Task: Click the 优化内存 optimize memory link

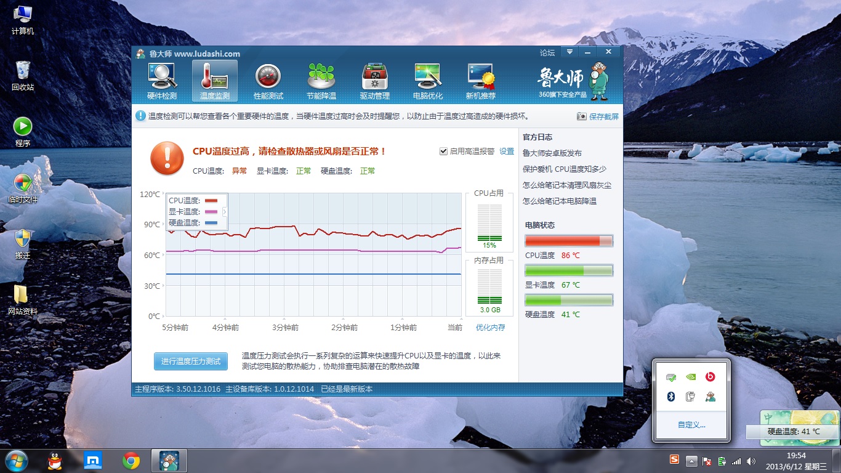Action: click(x=491, y=328)
